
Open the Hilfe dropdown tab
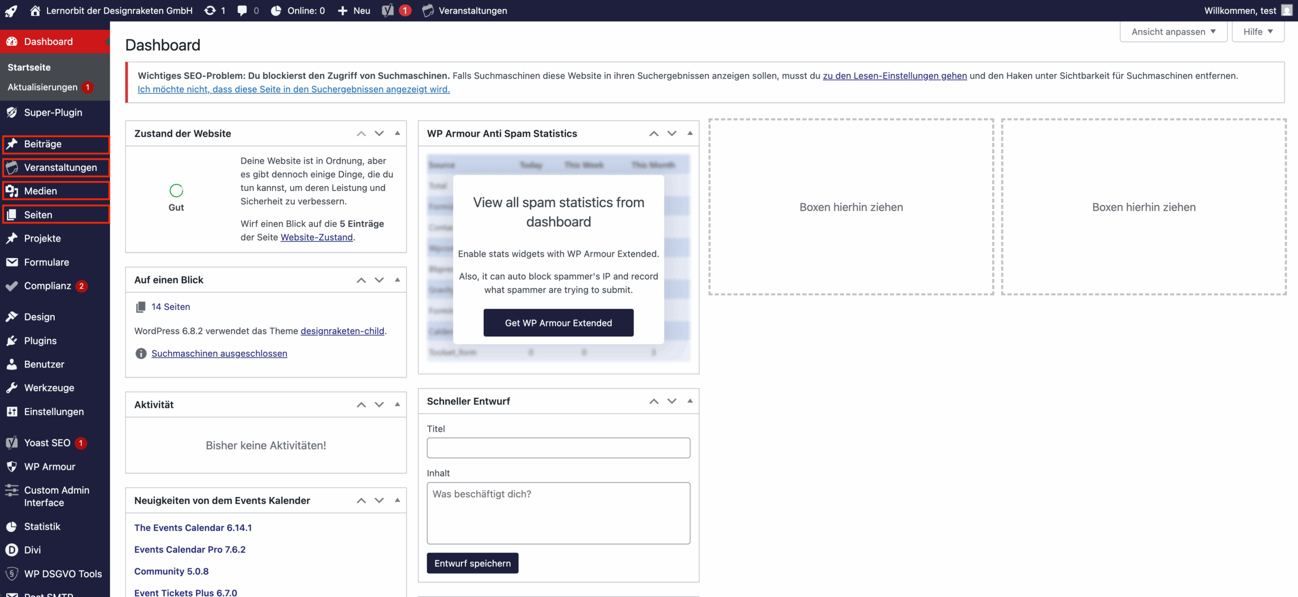[1257, 31]
